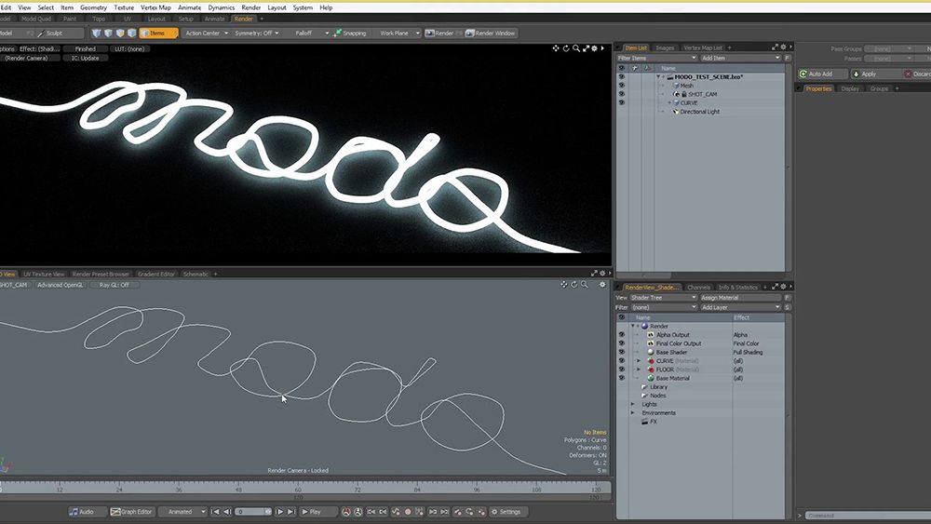Open the Add Item dropdown
931x524 pixels.
pos(740,58)
